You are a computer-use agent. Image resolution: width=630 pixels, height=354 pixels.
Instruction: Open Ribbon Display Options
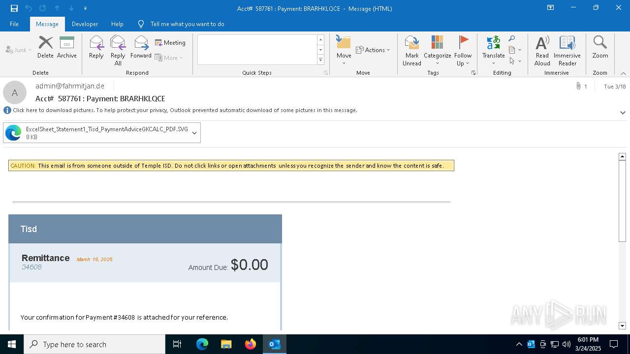pyautogui.click(x=551, y=8)
